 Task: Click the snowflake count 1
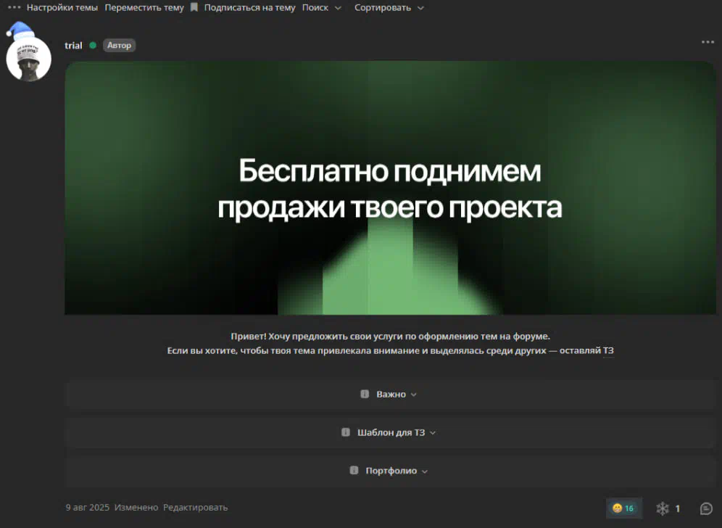677,508
